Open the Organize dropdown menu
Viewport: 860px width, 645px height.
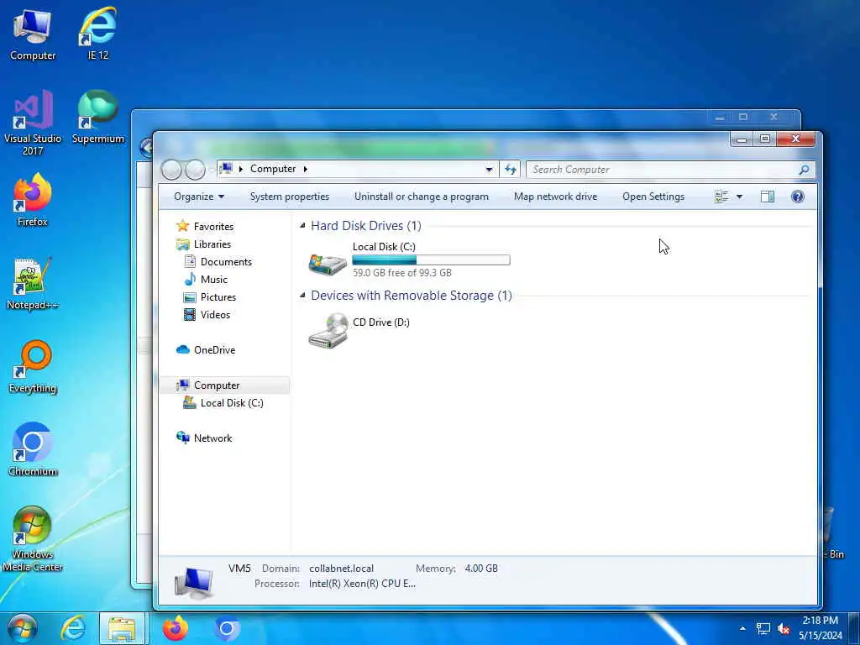[199, 197]
